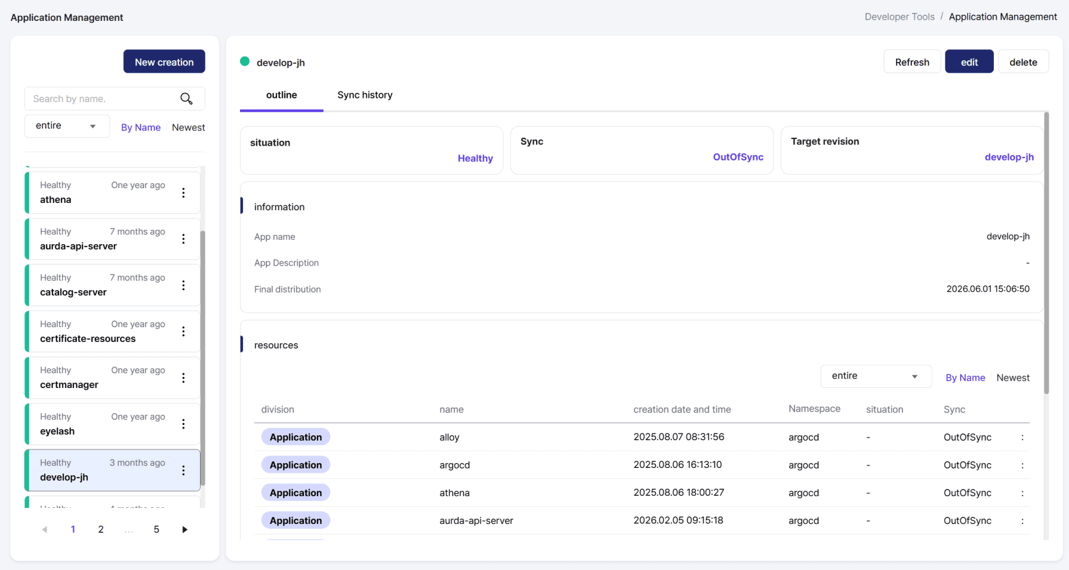The image size is (1069, 570).
Task: Click the search magnifier icon
Action: click(186, 98)
